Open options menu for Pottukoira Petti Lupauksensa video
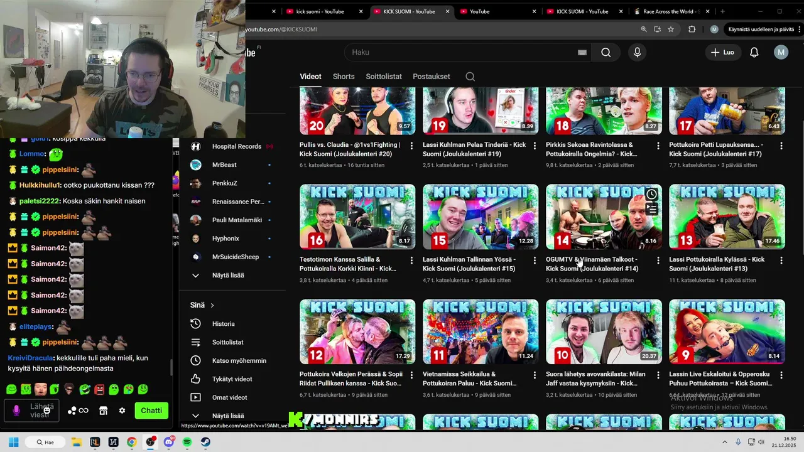This screenshot has height=452, width=804. pyautogui.click(x=781, y=146)
